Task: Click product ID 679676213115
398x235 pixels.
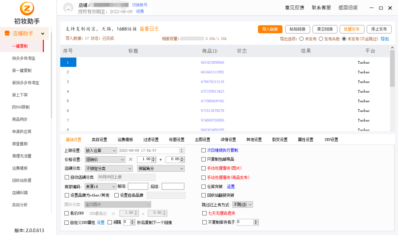Action: coord(213,82)
